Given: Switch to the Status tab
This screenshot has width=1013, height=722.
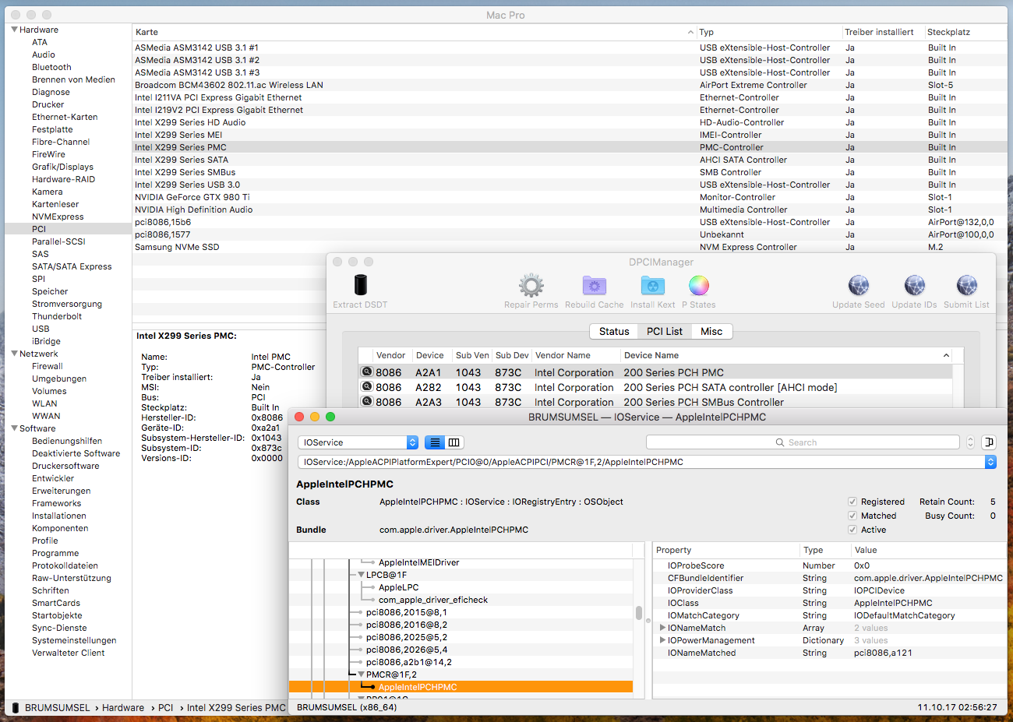Looking at the screenshot, I should tap(613, 331).
